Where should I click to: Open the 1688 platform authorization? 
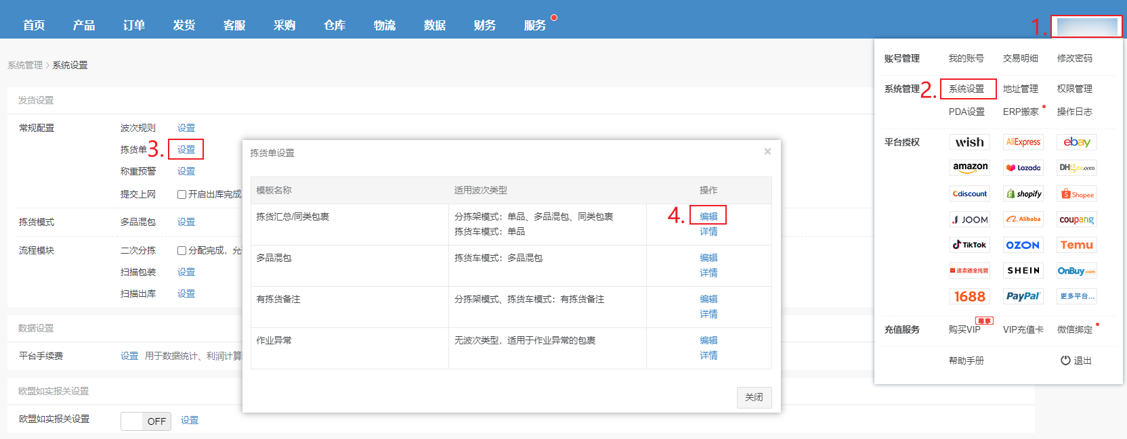tap(969, 296)
